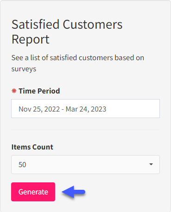This screenshot has width=171, height=212.
Task: Click the word surveys in the description
Action: click(24, 69)
